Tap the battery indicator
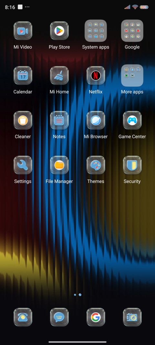This screenshot has width=155, height=345. point(144,7)
